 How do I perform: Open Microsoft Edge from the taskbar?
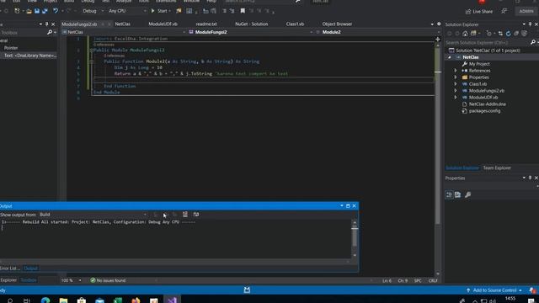[45, 300]
